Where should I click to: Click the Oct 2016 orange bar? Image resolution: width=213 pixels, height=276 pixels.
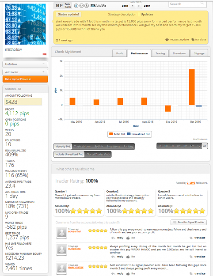(x=192, y=87)
